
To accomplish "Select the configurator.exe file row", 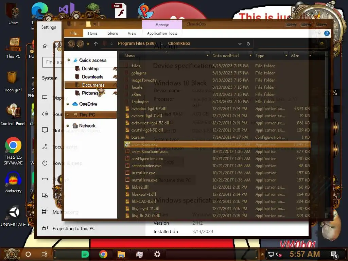I will (x=217, y=159).
